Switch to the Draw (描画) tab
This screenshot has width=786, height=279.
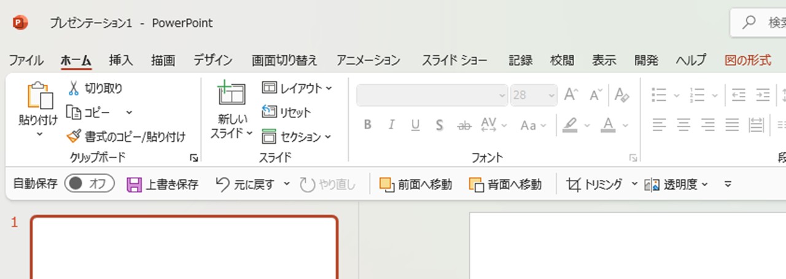[163, 60]
